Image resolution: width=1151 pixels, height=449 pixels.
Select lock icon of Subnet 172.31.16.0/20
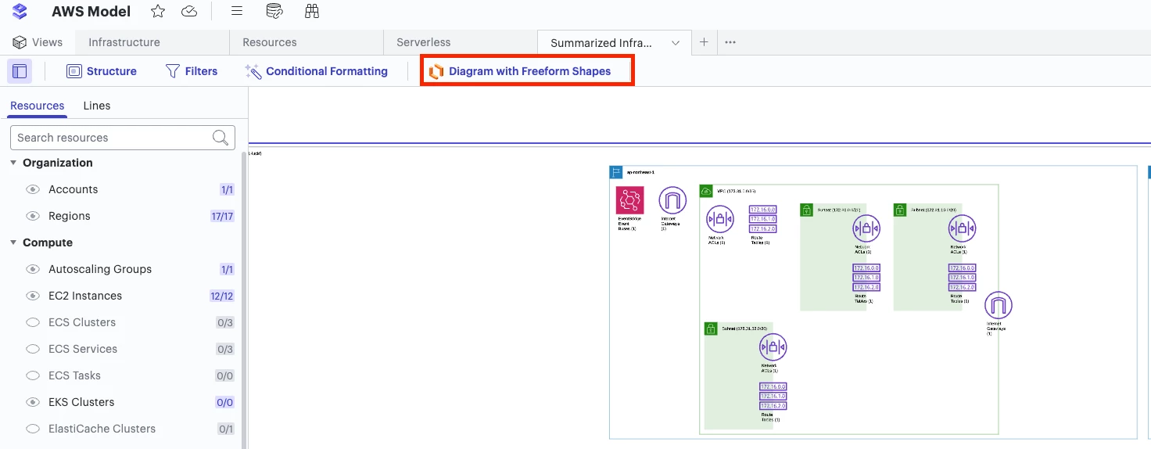point(901,210)
